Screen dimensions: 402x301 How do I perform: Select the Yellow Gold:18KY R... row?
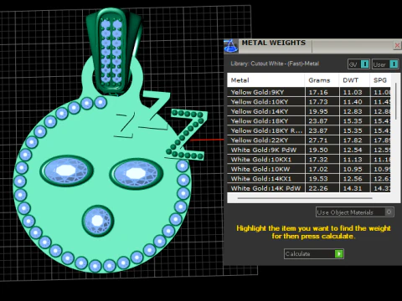pyautogui.click(x=309, y=130)
